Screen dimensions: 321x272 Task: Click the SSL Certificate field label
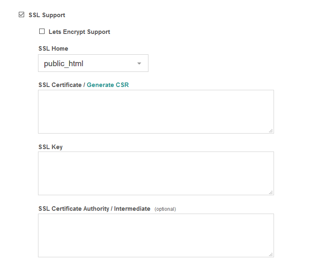60,85
